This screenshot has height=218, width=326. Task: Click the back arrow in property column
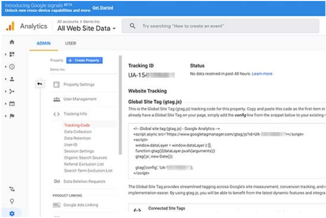[x=40, y=84]
